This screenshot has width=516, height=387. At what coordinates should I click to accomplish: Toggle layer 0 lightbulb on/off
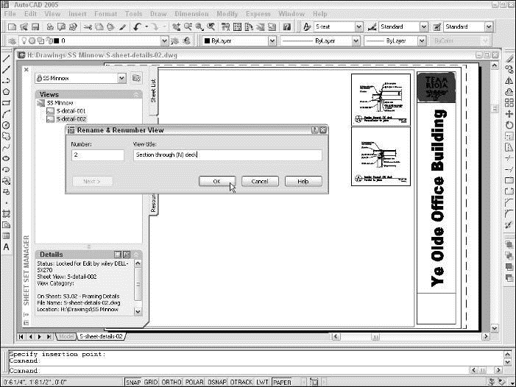(x=24, y=40)
